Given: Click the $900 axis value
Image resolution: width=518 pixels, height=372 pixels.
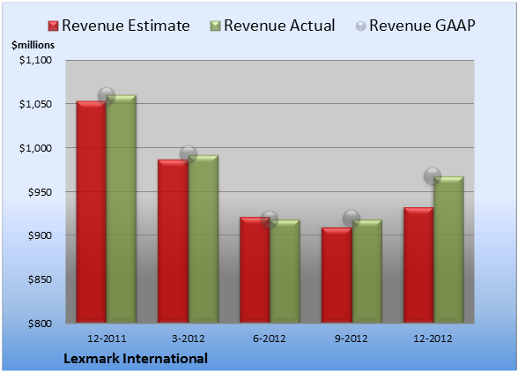Looking at the screenshot, I should tap(40, 235).
